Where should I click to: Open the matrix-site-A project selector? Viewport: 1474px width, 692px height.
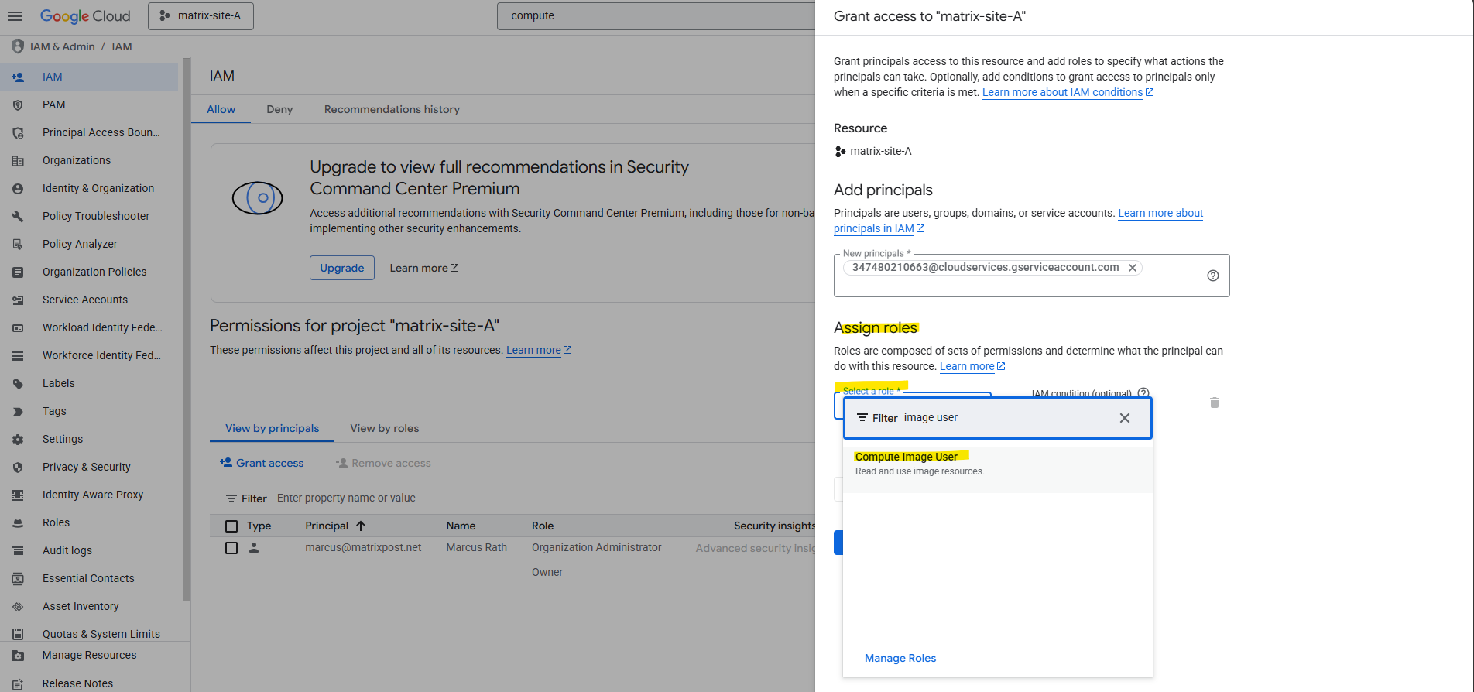click(201, 15)
